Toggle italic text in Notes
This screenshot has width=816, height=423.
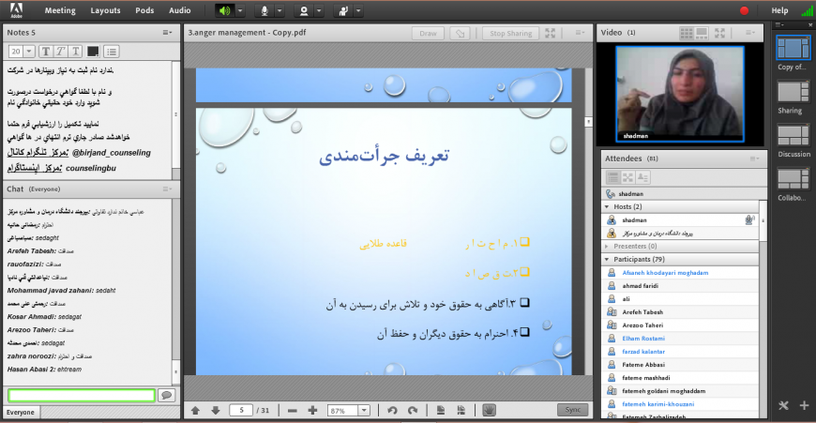(61, 51)
